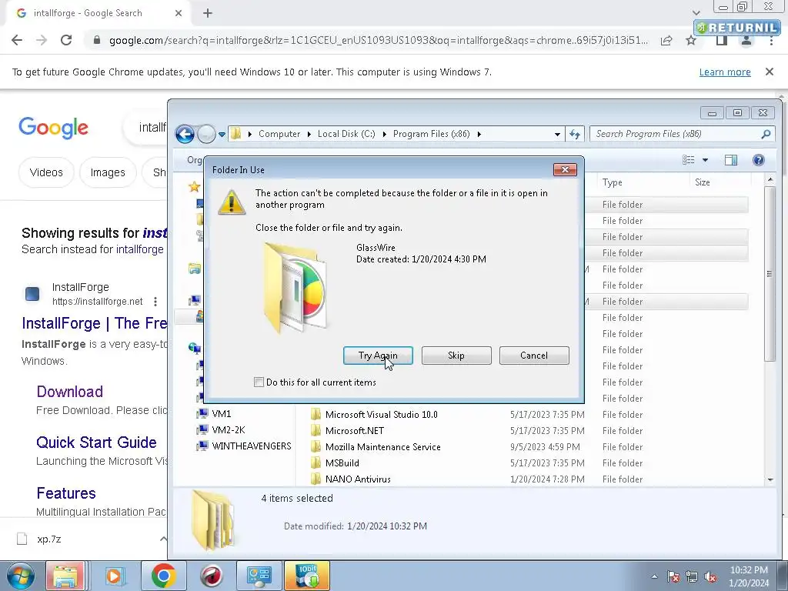Expand arrow after Program Files (x86) breadcrumb
Screen dimensions: 788x591
[479, 134]
